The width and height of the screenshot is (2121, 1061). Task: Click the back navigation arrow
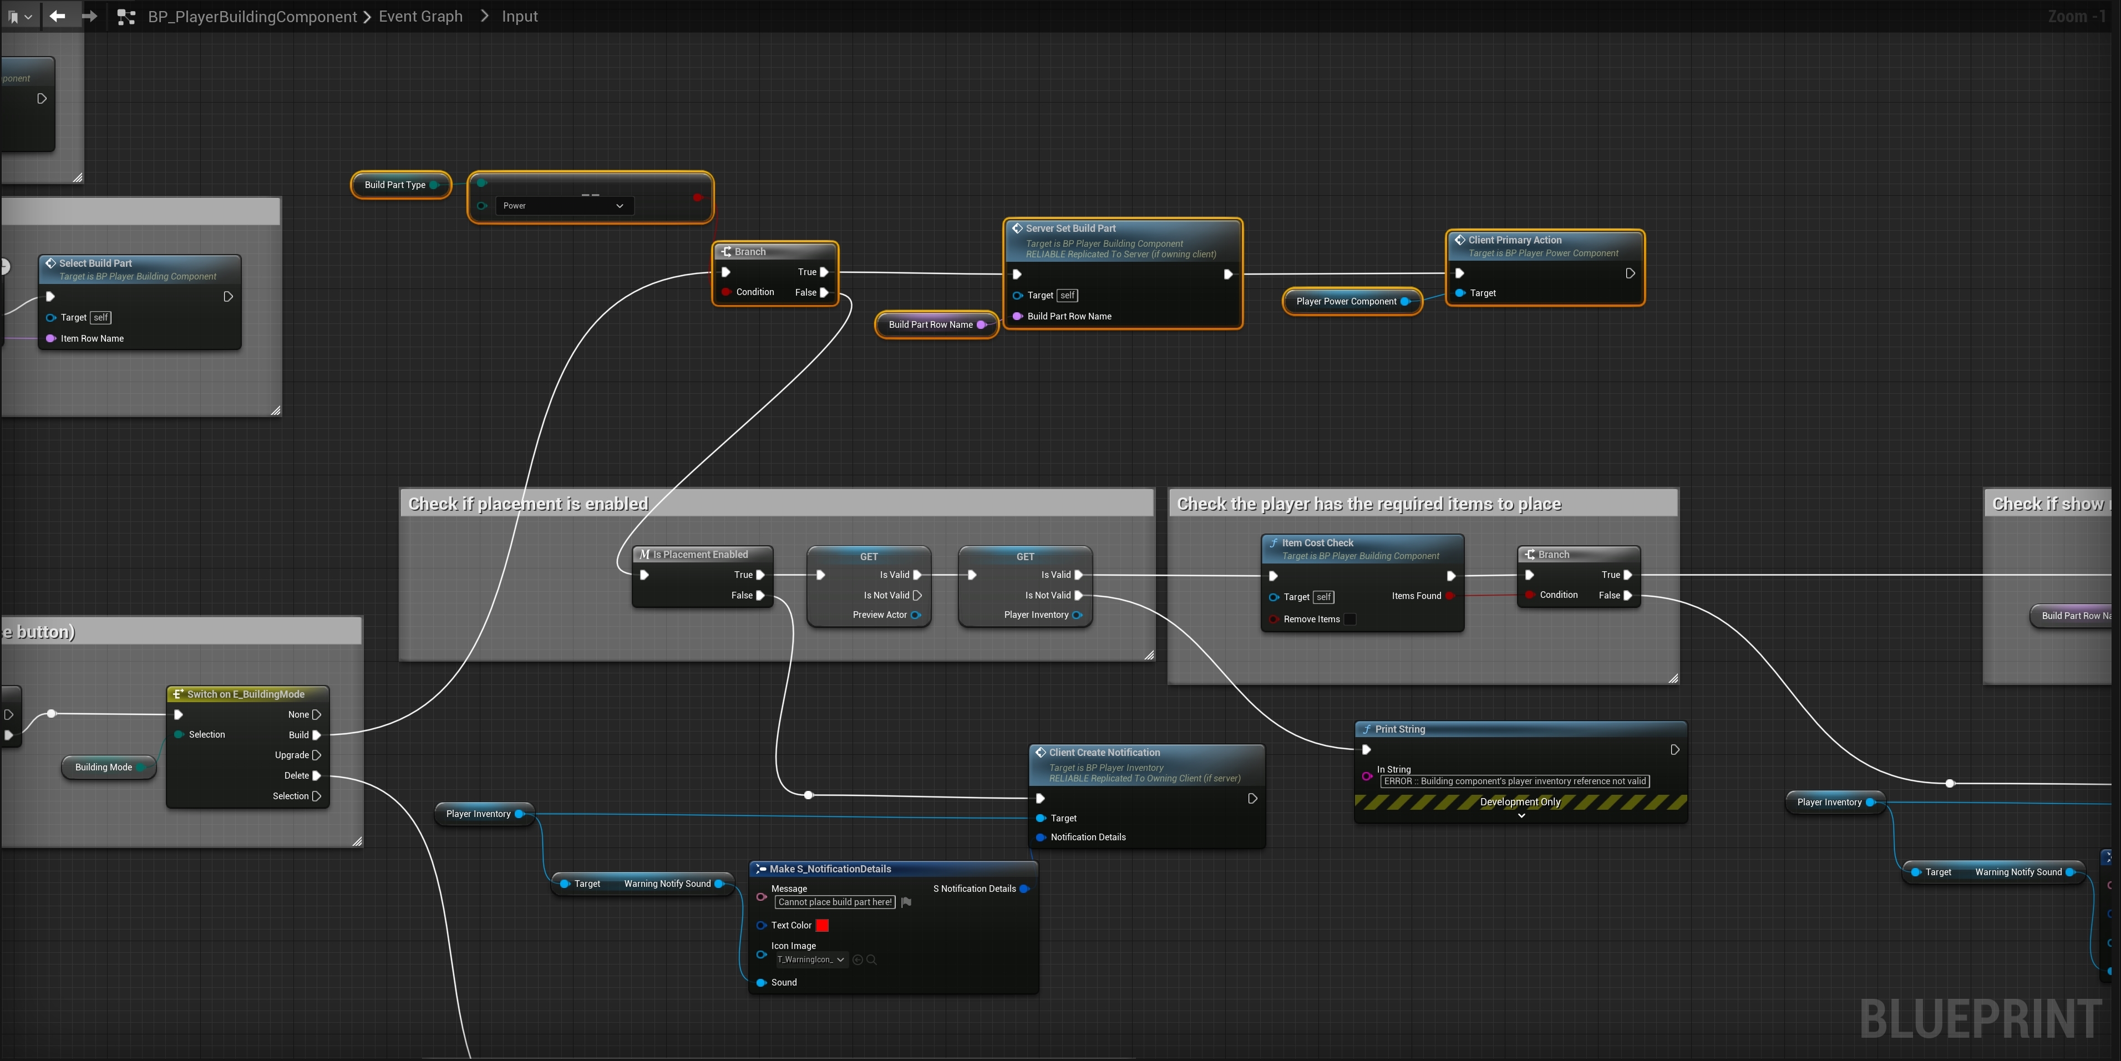click(x=57, y=17)
